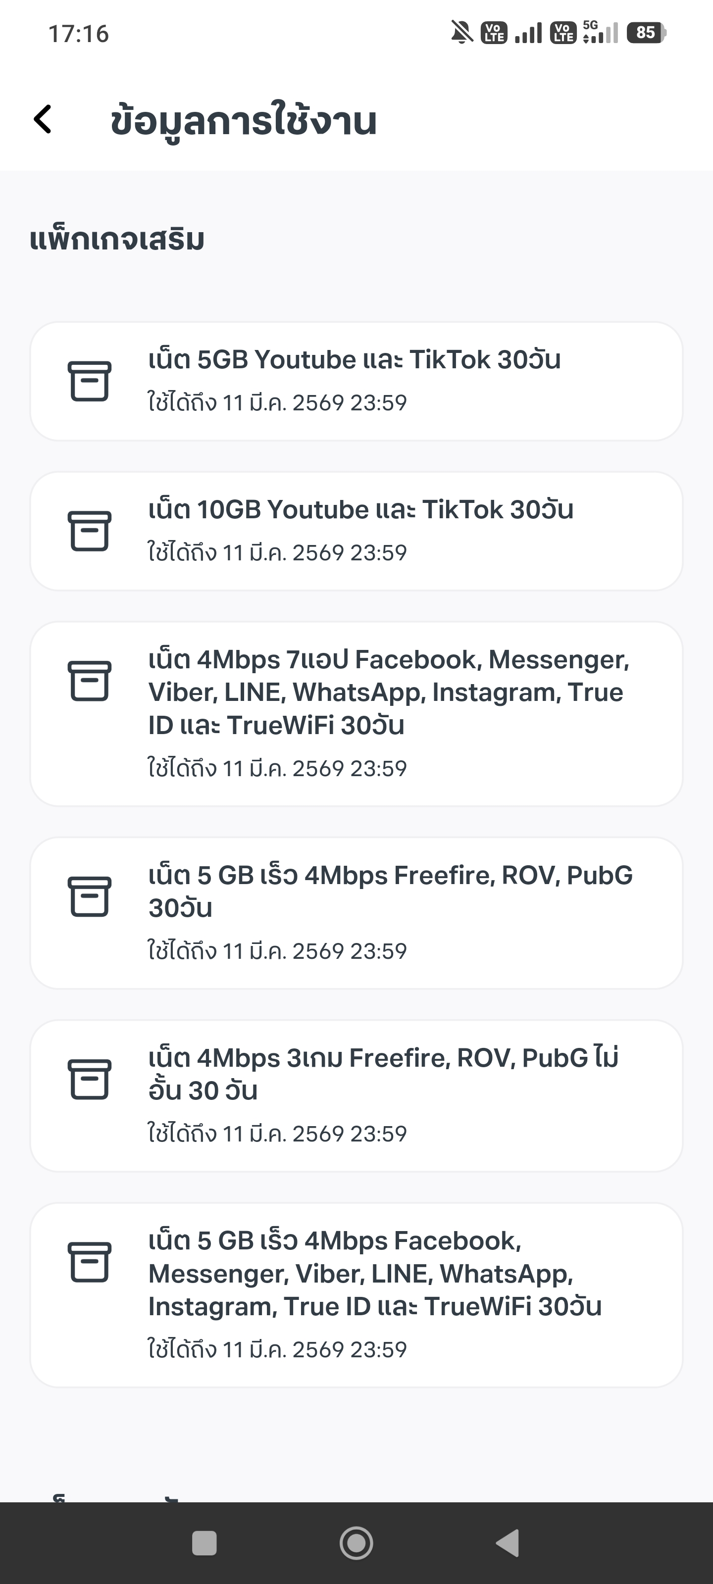Tap the muted notification bell icon
The width and height of the screenshot is (713, 1584).
pos(462,33)
